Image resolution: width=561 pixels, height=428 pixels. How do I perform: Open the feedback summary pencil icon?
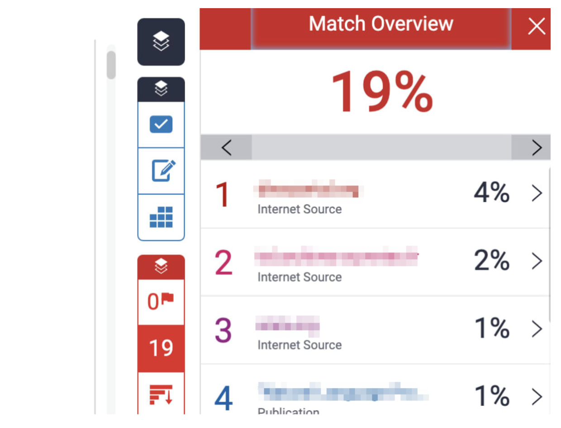[161, 171]
